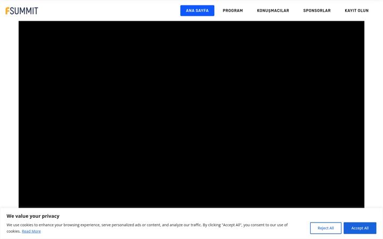This screenshot has width=383, height=239.
Task: Follow the Read More cookie link
Action: 31,231
